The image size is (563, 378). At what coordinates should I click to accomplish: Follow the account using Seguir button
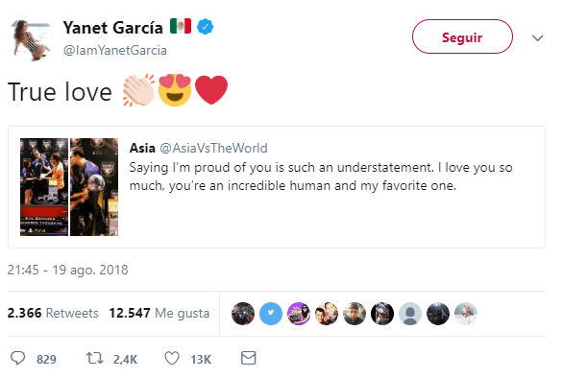462,36
